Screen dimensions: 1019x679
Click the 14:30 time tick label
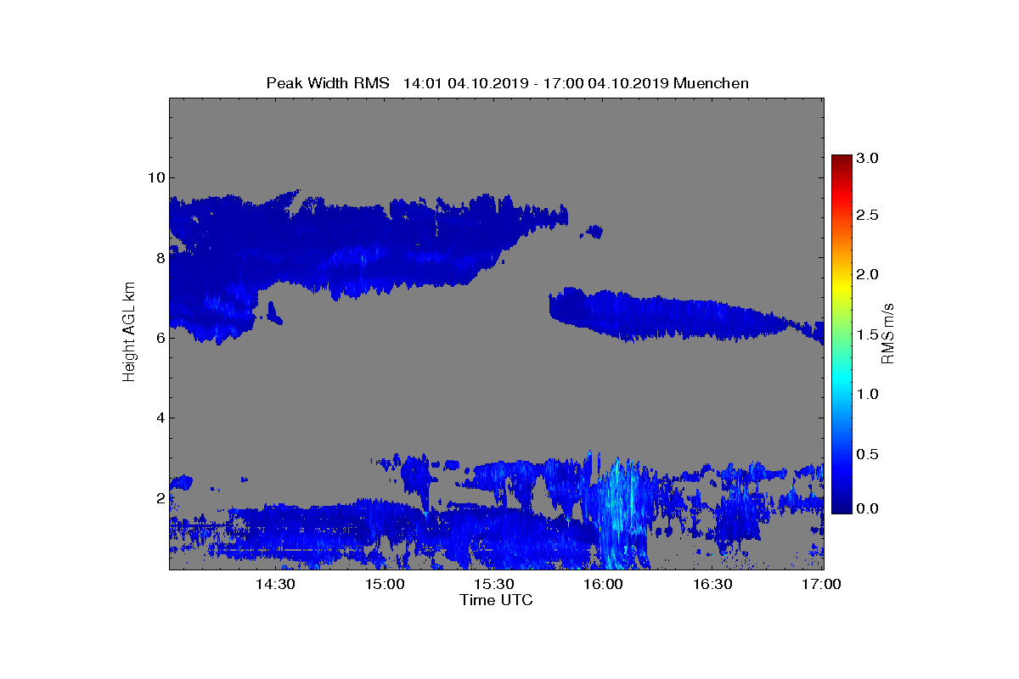275,585
